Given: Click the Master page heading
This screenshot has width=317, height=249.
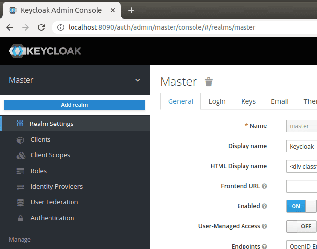Looking at the screenshot, I should (x=178, y=82).
